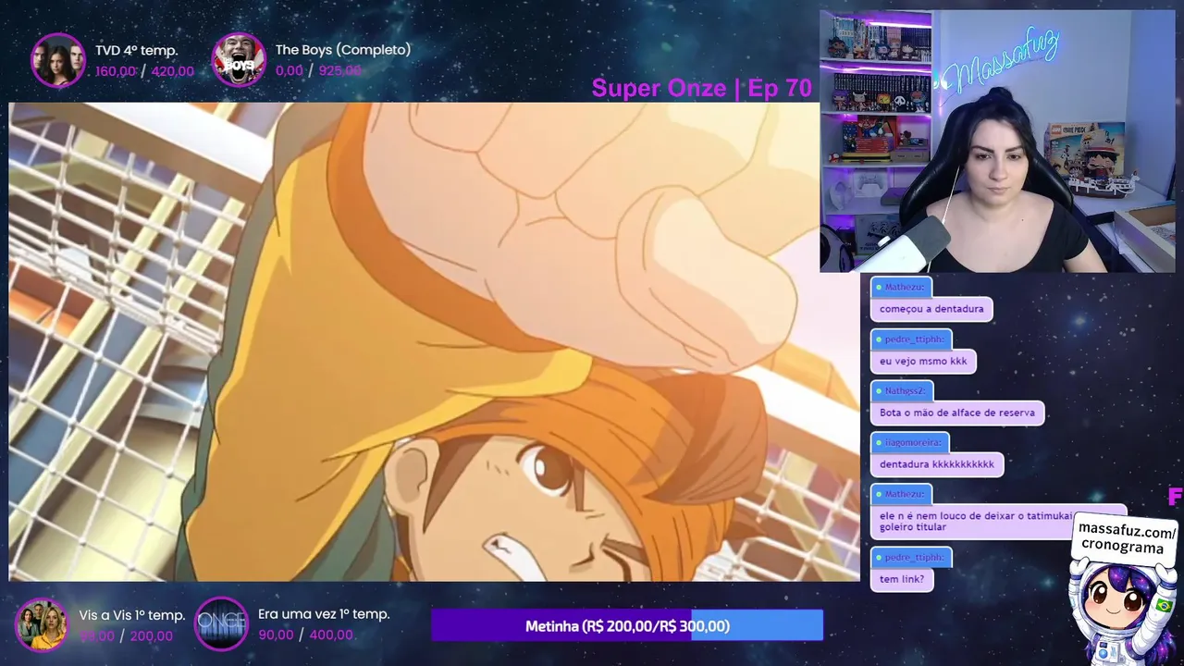
Task: Click the '0,00 / 925,00' goal amount
Action: tap(318, 71)
